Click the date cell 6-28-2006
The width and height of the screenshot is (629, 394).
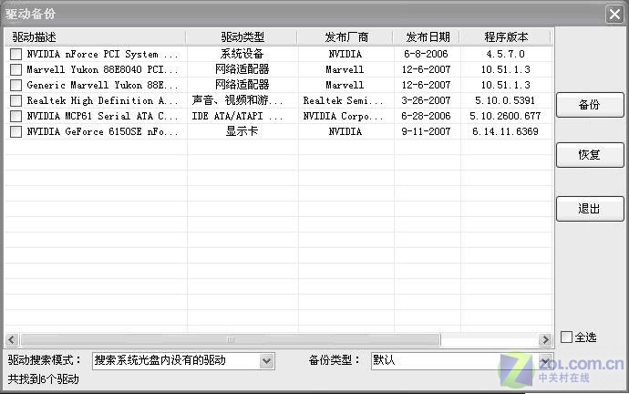[426, 117]
